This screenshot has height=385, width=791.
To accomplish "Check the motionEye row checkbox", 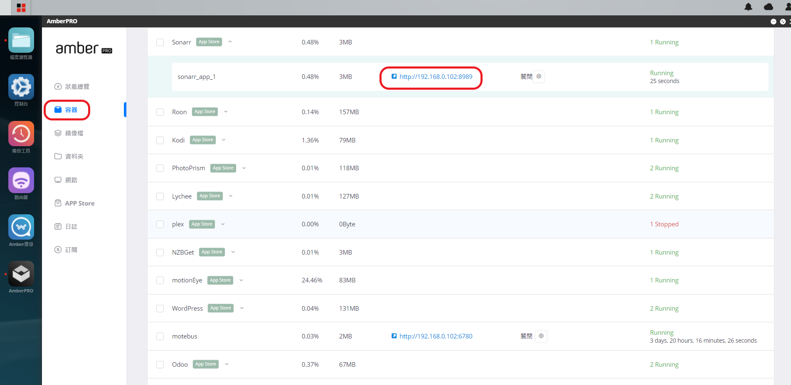I will pos(160,280).
